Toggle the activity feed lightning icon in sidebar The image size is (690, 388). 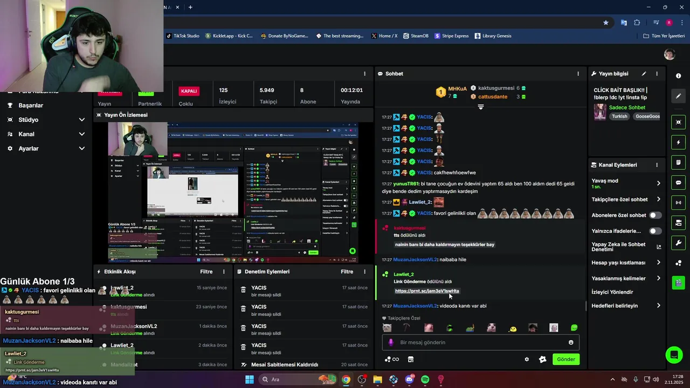(679, 143)
